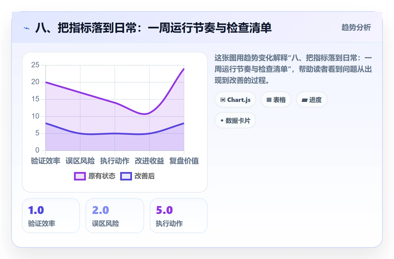Click the 趋势分析 label in the header
Screen dimensions: 394x259
coord(356,28)
